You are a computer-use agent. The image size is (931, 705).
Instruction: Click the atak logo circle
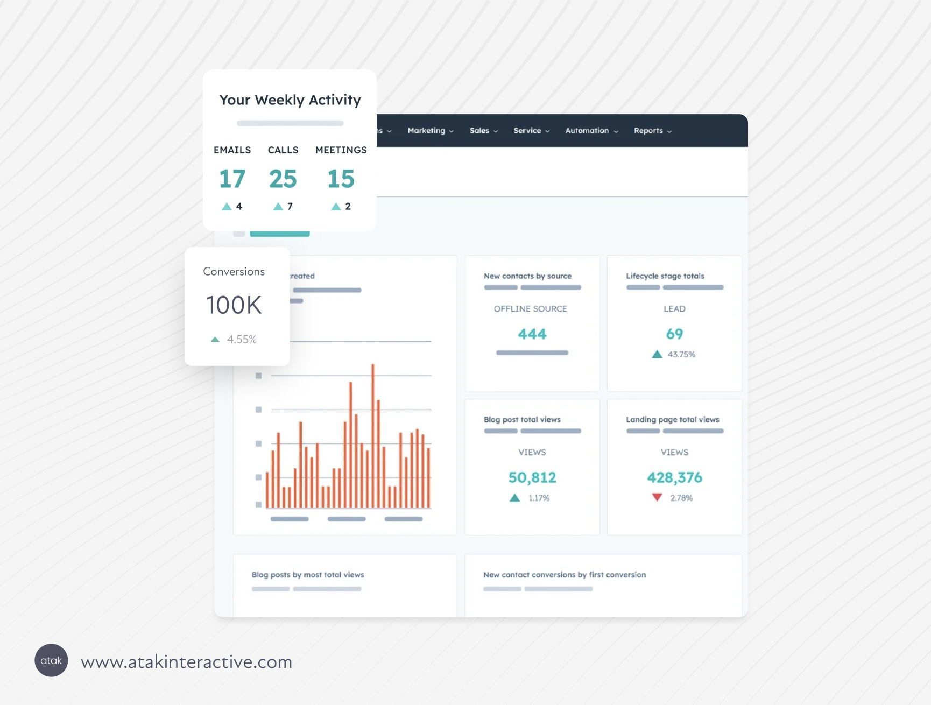click(51, 660)
